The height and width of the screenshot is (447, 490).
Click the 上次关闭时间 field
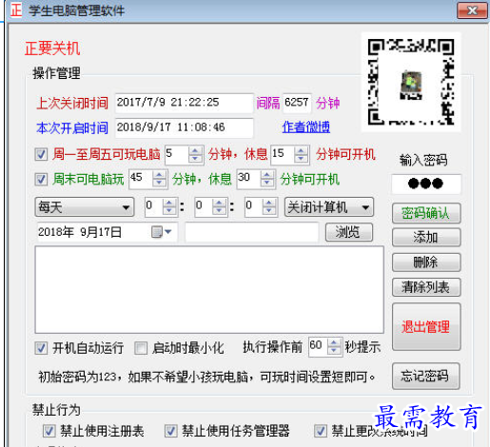[x=185, y=103]
